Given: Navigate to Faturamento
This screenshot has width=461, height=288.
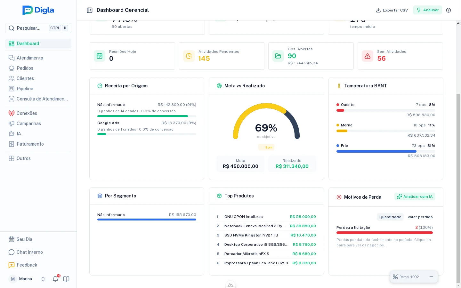Looking at the screenshot, I should 38,144.
